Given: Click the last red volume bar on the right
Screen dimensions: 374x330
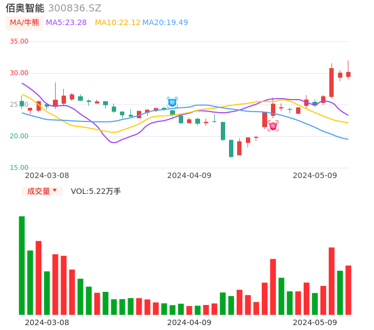Looking at the screenshot, I should tap(348, 290).
